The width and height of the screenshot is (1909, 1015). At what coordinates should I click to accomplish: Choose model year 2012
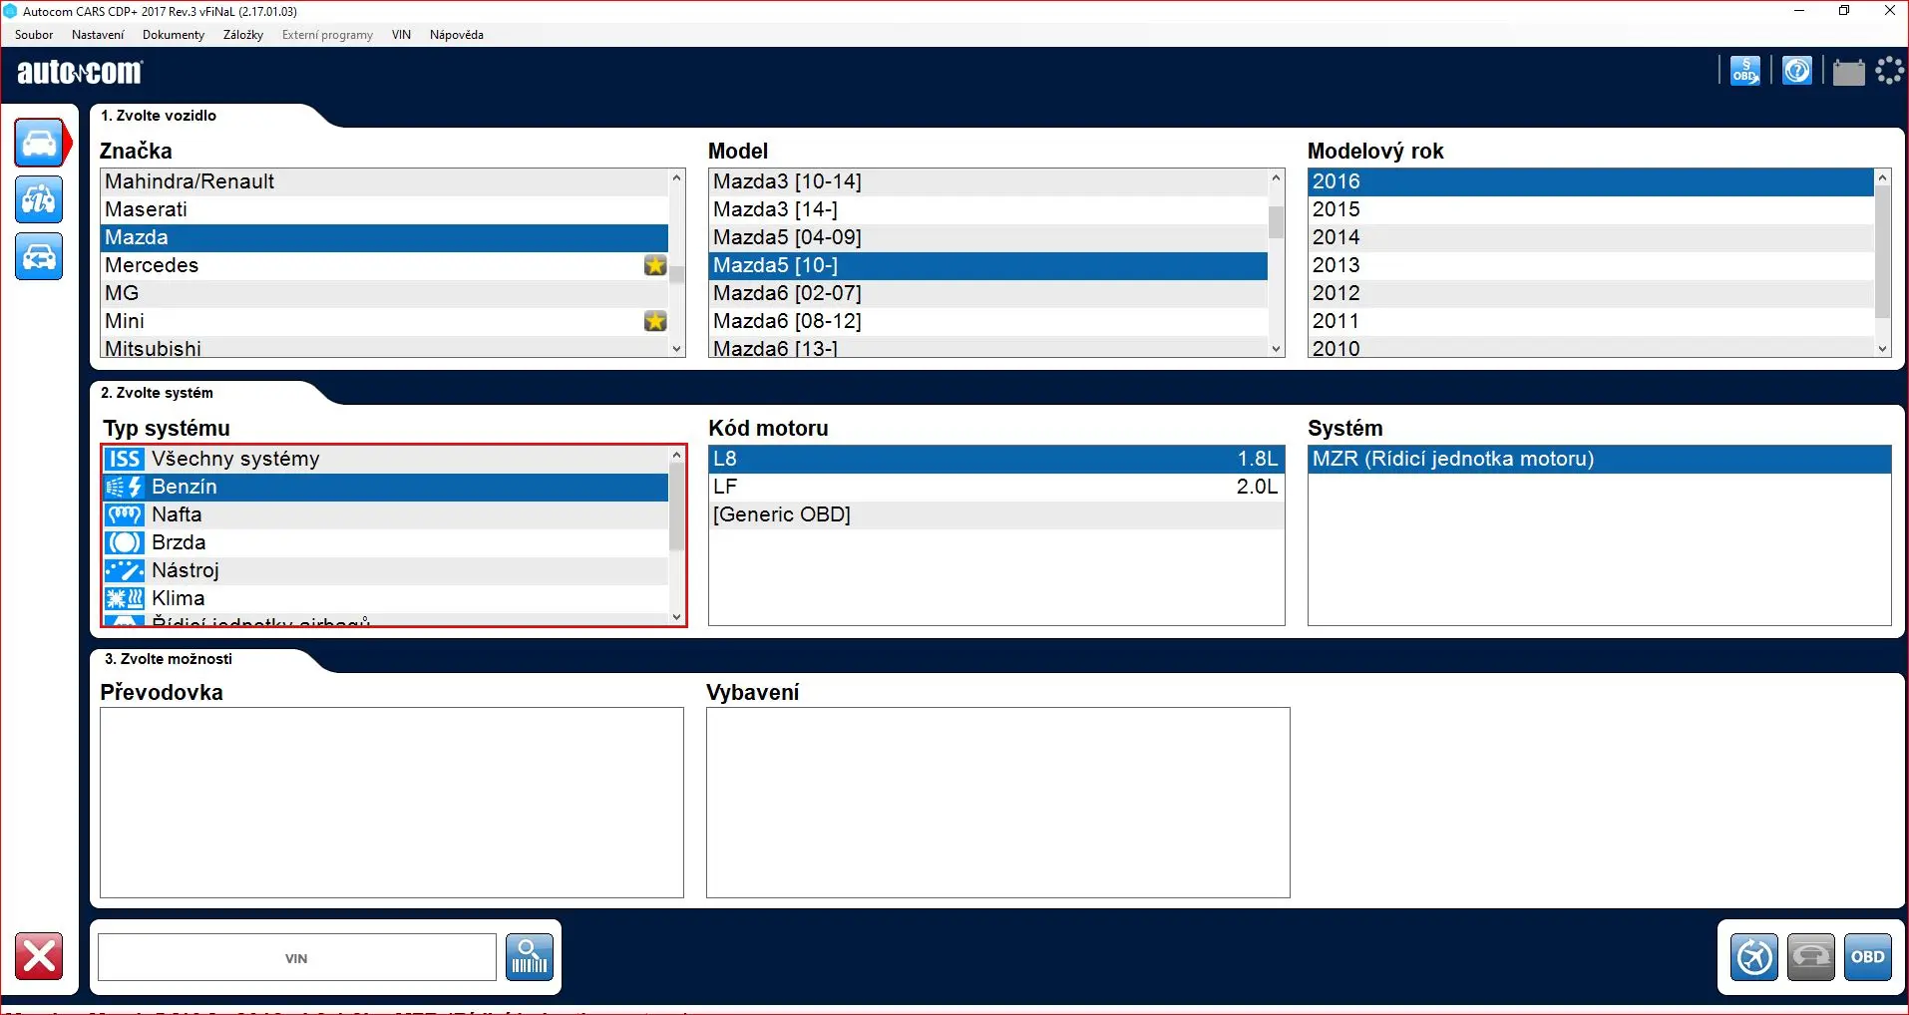coord(1591,293)
